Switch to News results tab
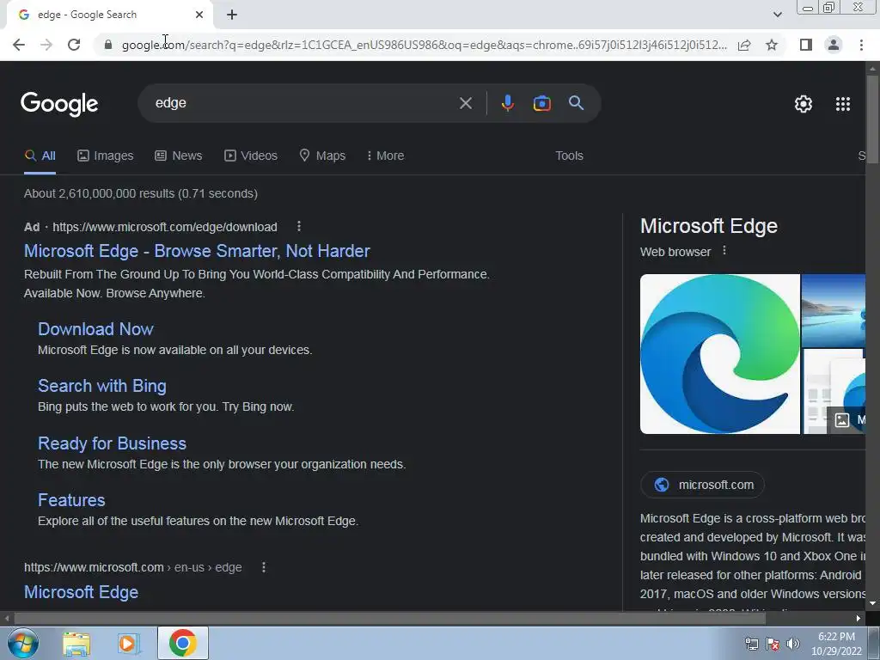Viewport: 880px width, 660px height. click(179, 156)
